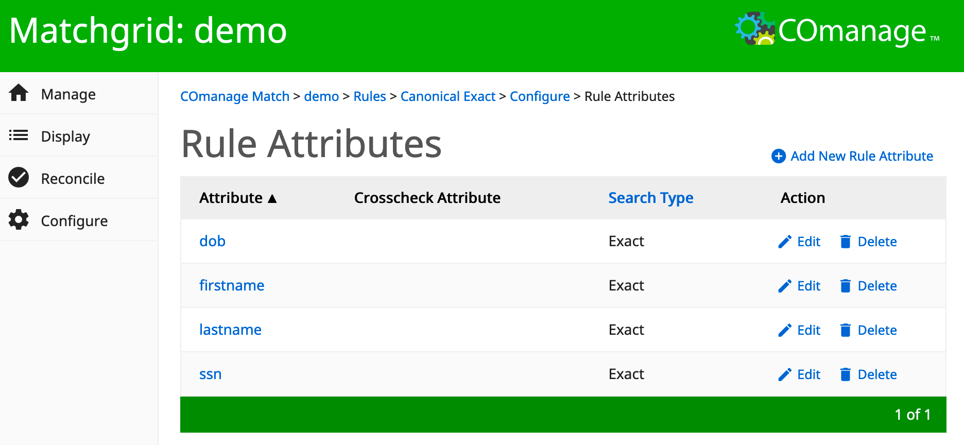964x445 pixels.
Task: Toggle the Attribute column sort arrow
Action: (x=272, y=198)
